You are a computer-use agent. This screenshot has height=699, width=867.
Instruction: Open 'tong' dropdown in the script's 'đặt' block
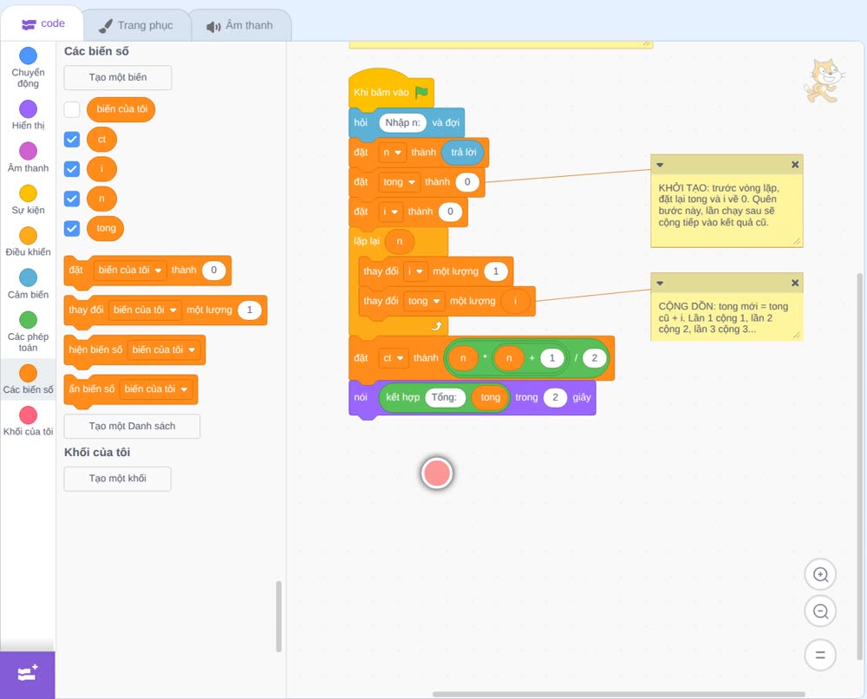399,182
